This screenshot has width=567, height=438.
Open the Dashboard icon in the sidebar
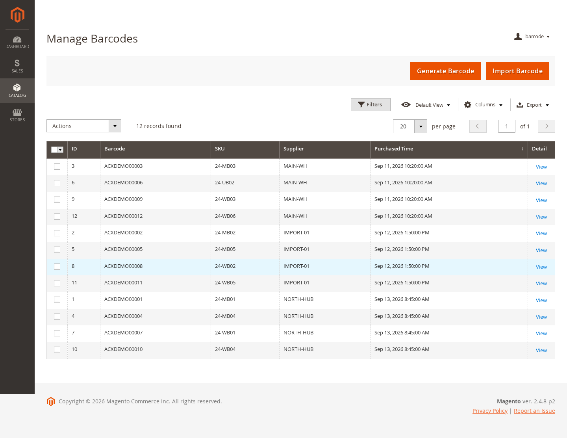(x=17, y=39)
